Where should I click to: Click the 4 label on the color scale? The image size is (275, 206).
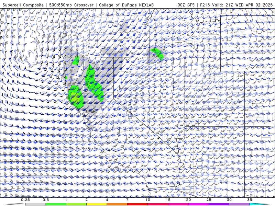click(x=107, y=200)
